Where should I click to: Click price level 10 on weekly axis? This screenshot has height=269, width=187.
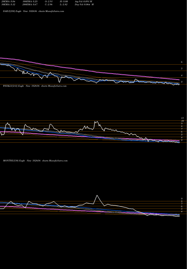click(183, 121)
